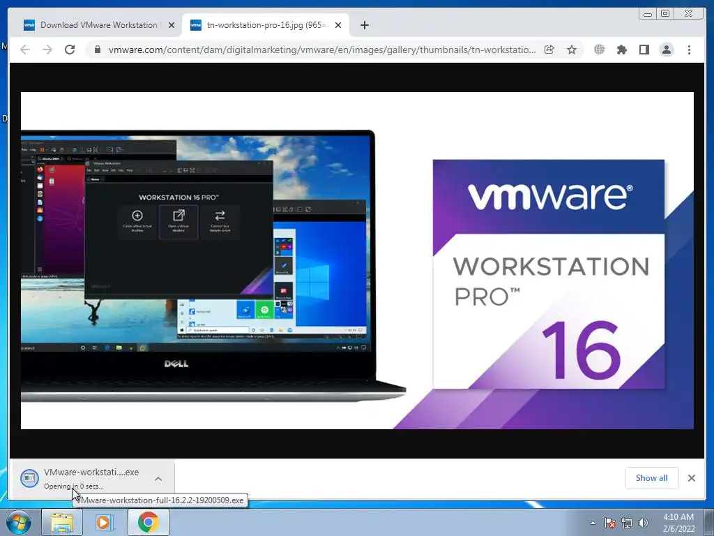
Task: Click the vmware.com address bar URL
Action: (321, 50)
